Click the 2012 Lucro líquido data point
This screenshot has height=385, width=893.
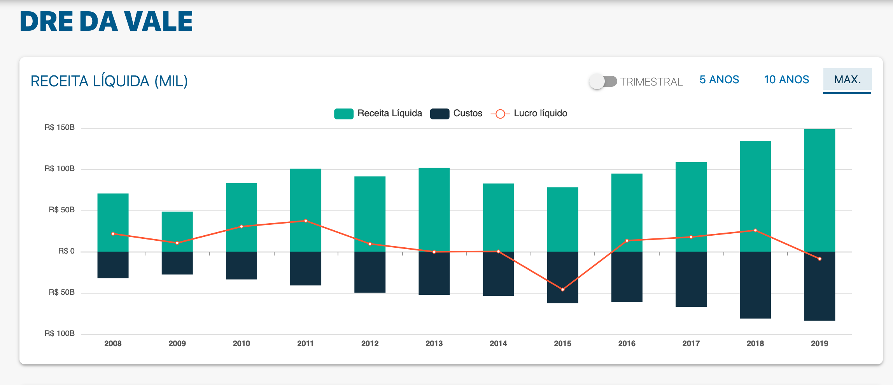pos(370,244)
